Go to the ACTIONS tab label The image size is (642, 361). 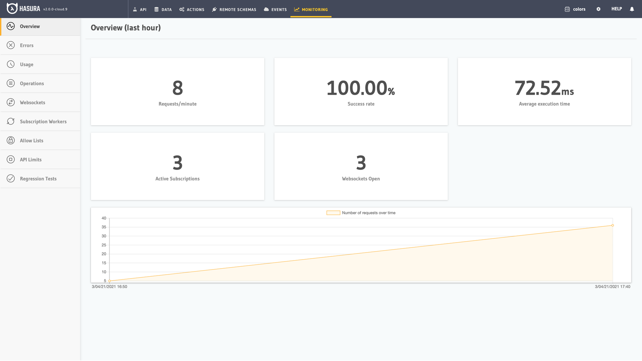195,10
